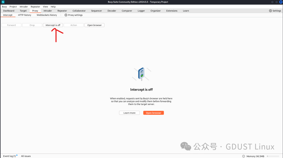Screen dimensions: 283x158
Task: Click the info icon beside the memory indicator
Action: 243,156
